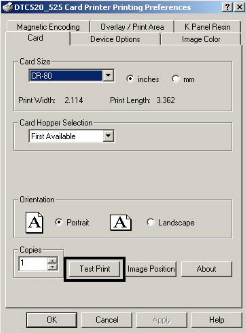Select inches as the measurement unit
246x333 pixels.
130,79
